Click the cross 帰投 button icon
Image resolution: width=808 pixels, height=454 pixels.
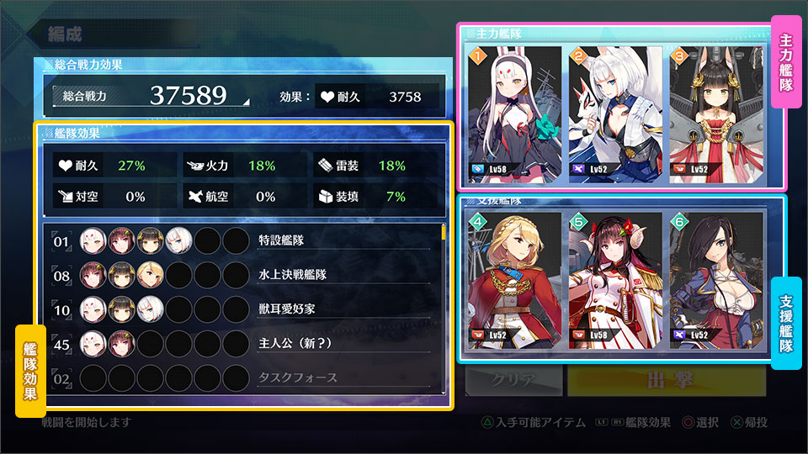(737, 423)
